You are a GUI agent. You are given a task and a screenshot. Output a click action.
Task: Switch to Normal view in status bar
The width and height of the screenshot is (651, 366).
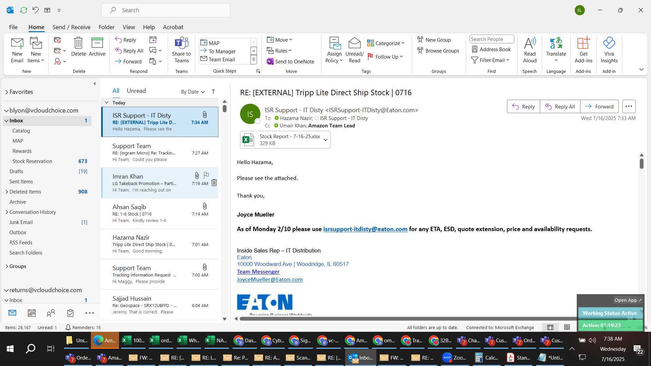(550, 327)
